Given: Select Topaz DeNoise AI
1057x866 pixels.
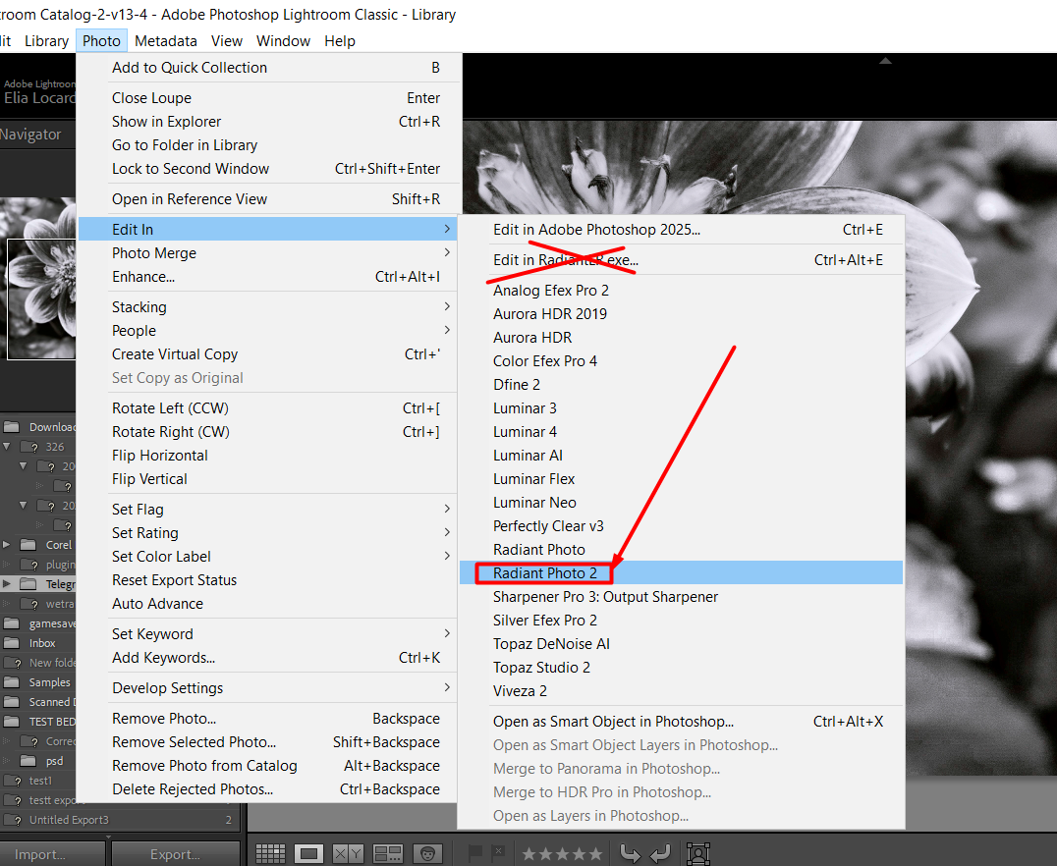Looking at the screenshot, I should (681, 643).
